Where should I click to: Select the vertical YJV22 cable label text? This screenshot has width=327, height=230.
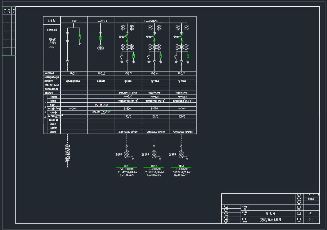[x=67, y=153]
